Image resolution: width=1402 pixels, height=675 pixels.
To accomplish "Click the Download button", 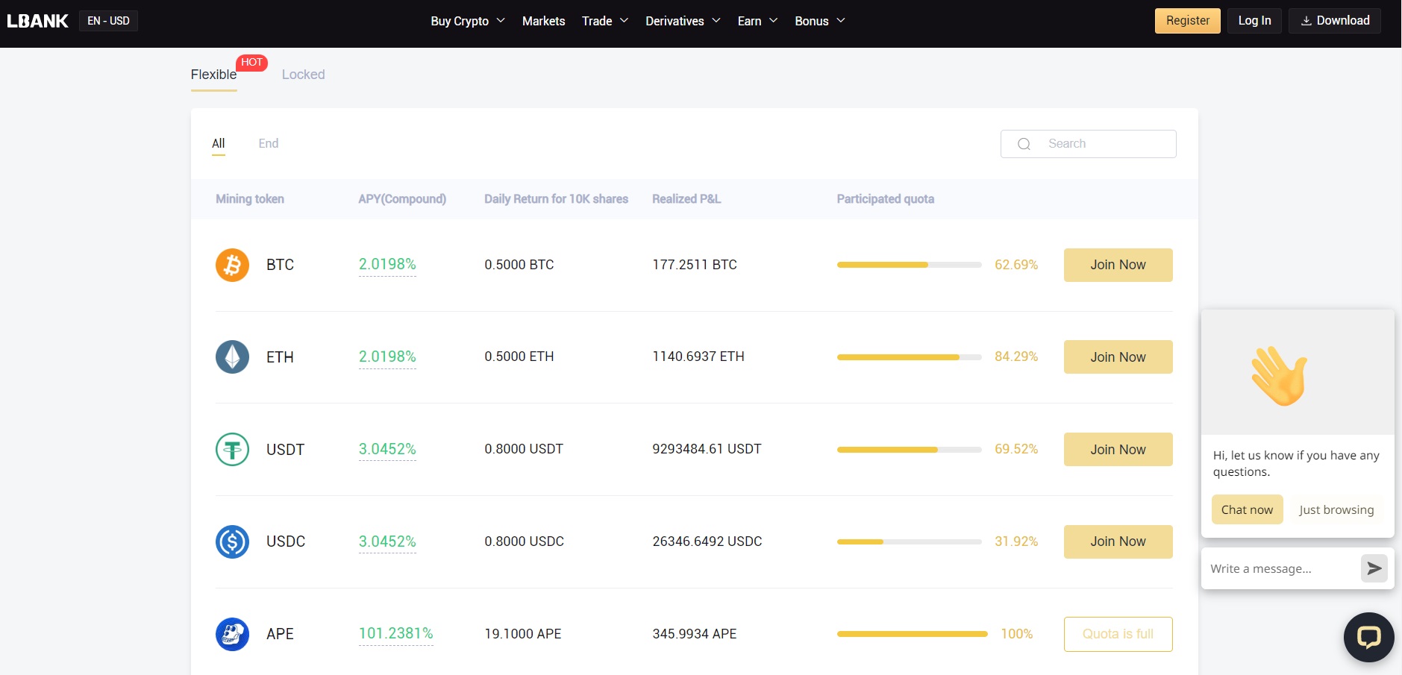I will [x=1335, y=21].
